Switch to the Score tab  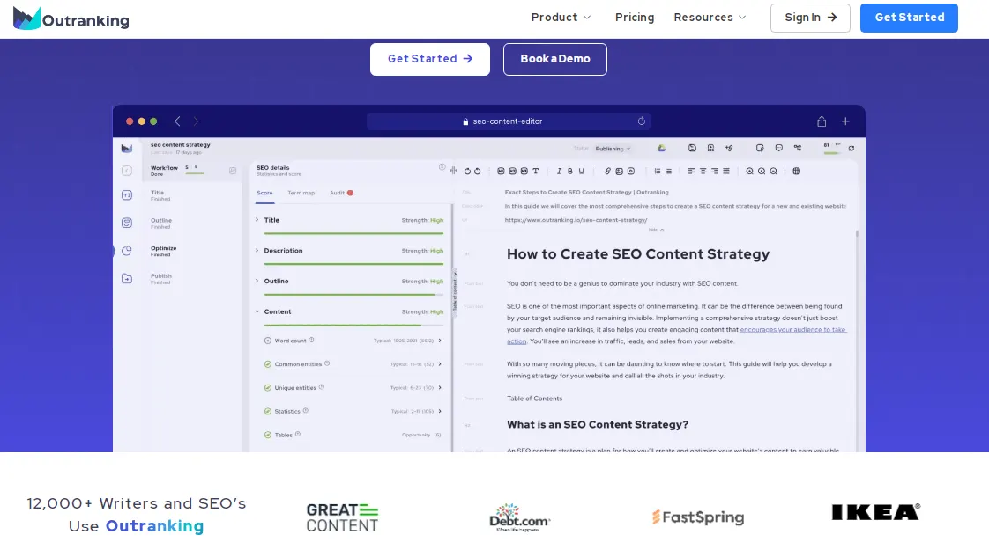tap(265, 194)
